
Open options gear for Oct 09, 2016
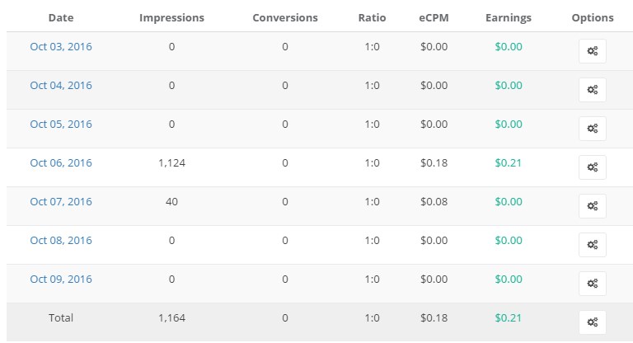click(x=592, y=284)
